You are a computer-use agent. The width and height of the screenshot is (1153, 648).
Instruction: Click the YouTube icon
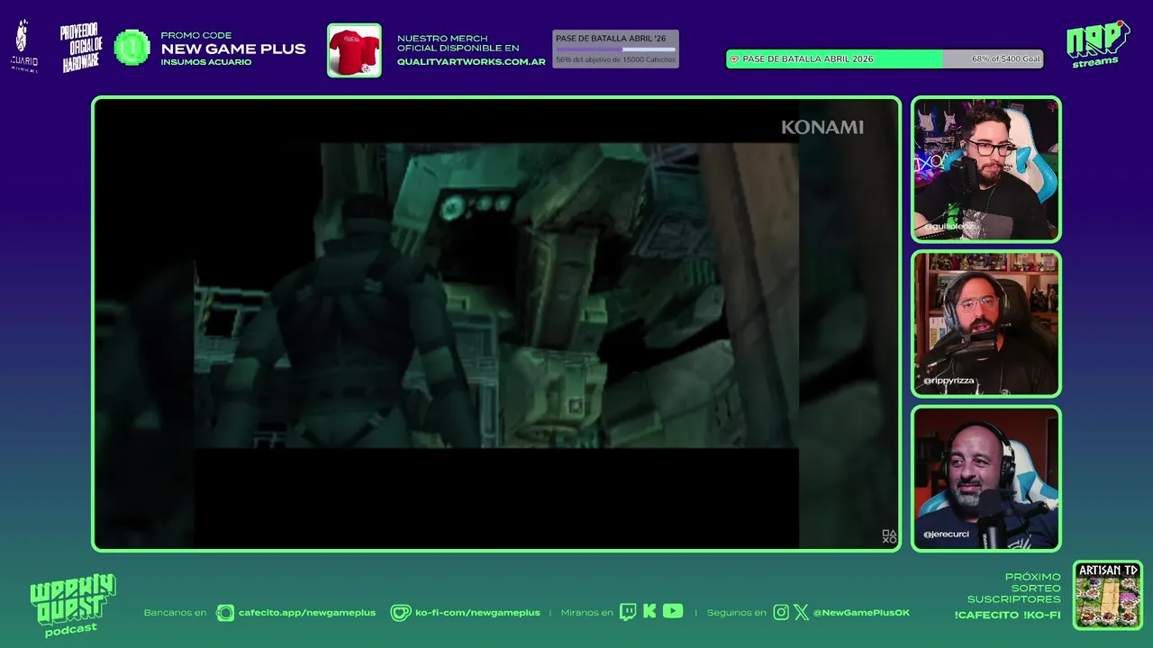(673, 611)
